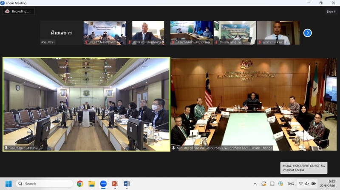Toggle the muted speaker volume icon
340x190 pixels.
coord(307,184)
